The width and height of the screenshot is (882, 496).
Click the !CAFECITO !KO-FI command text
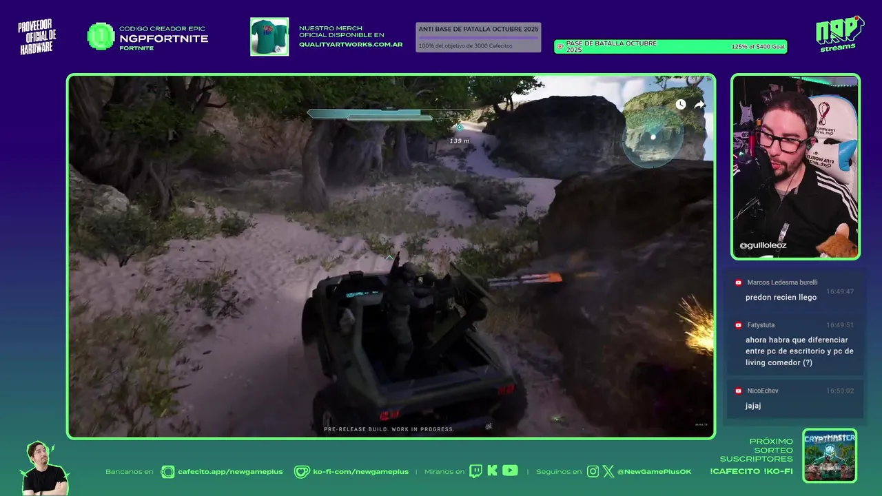coord(751,471)
